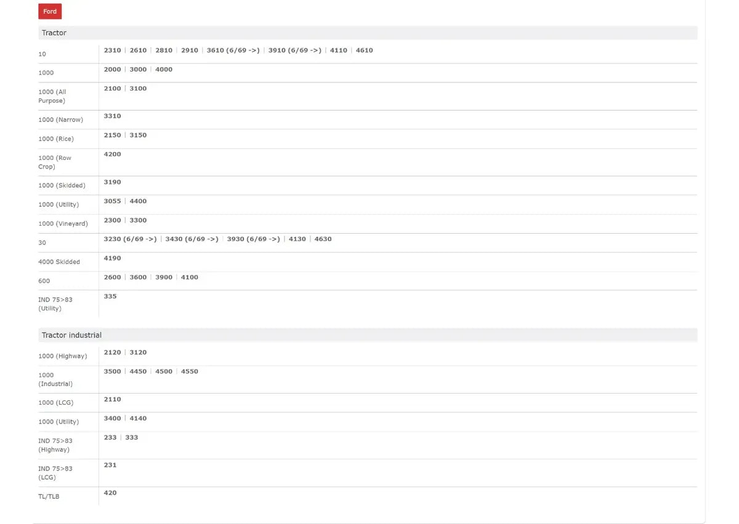Open the 4110 model link
This screenshot has height=524, width=739.
(x=339, y=50)
